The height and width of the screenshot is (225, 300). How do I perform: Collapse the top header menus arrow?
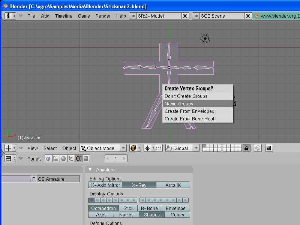click(x=21, y=16)
